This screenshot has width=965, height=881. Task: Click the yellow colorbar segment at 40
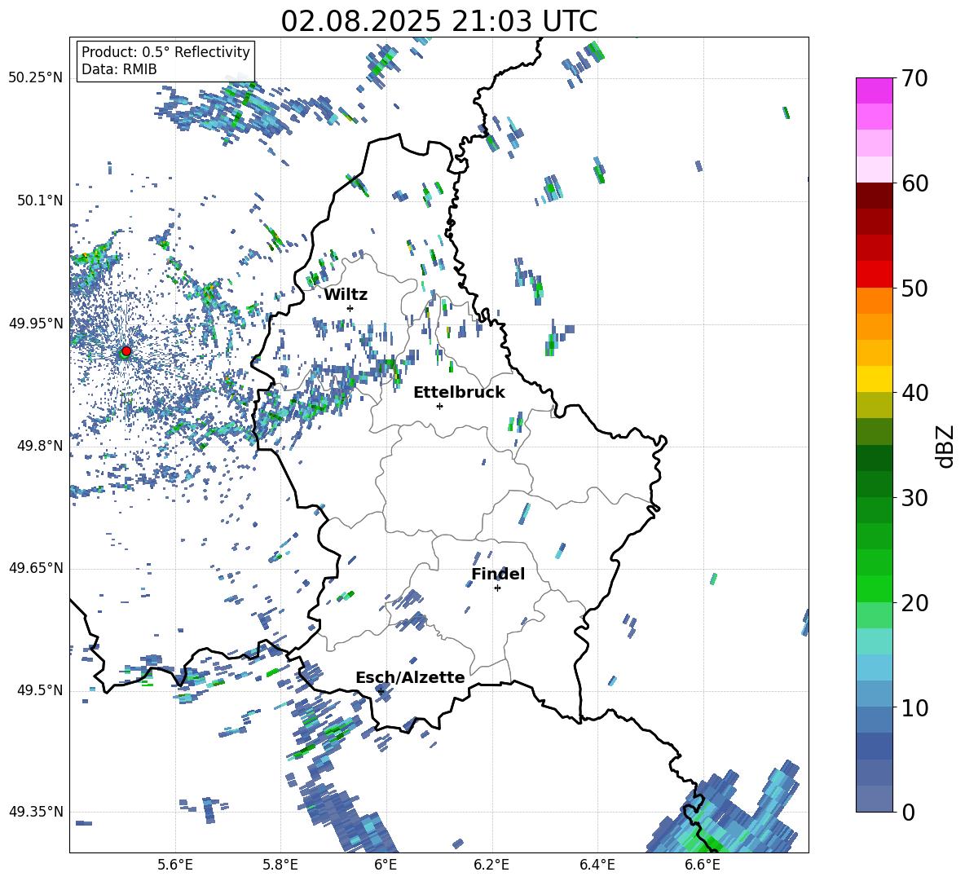pyautogui.click(x=874, y=379)
